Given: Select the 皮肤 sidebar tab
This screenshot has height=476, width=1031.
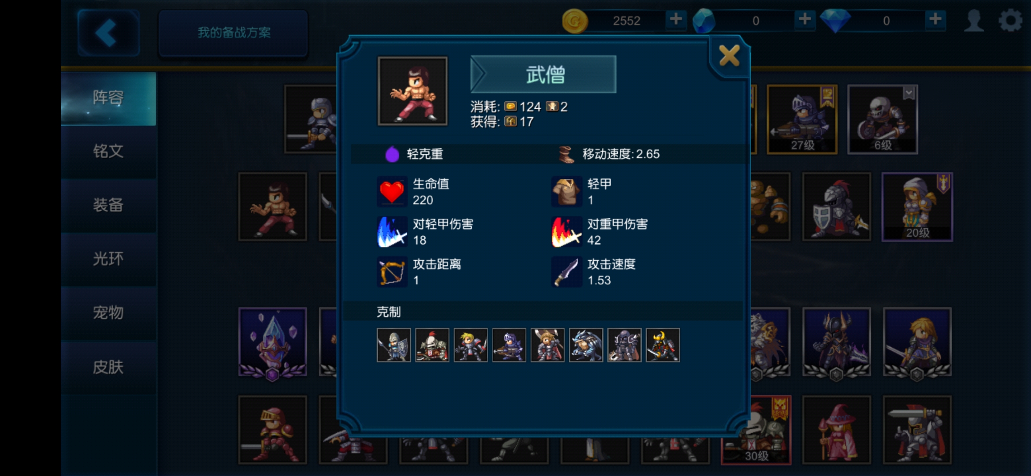Looking at the screenshot, I should coord(108,367).
